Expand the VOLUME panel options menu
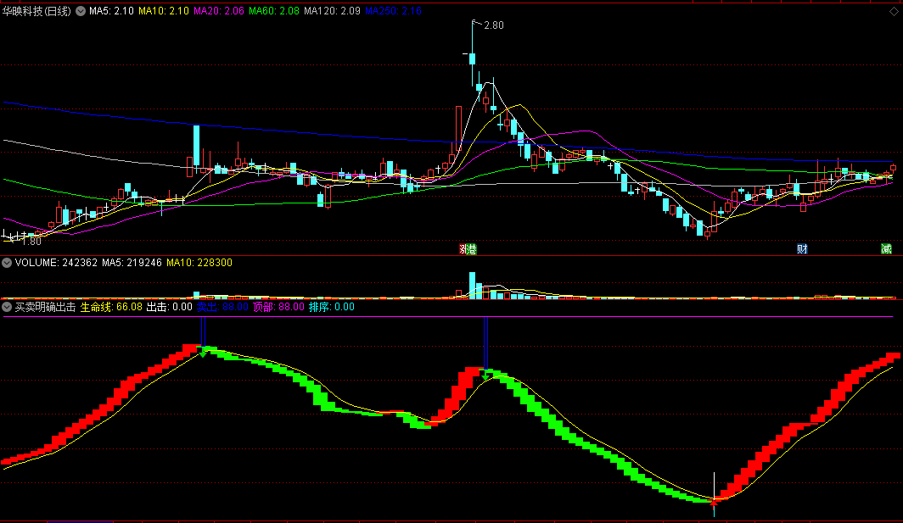Screen dimensions: 903x523 (7, 263)
